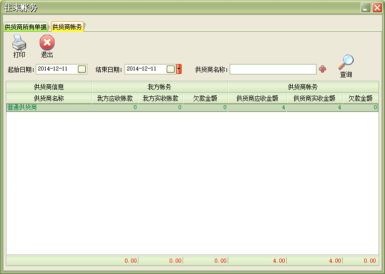Screen dimensions: 385x274
Task: Switch to the 供货商所有单据 tab
Action: click(25, 27)
